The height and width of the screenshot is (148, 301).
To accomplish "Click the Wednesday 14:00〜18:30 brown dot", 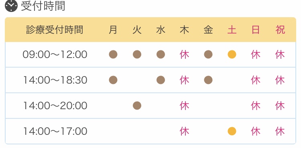I will (x=161, y=80).
